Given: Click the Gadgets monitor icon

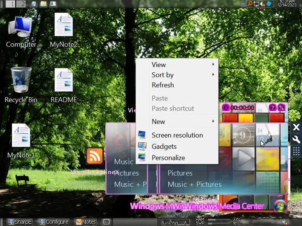Looking at the screenshot, I should [142, 146].
